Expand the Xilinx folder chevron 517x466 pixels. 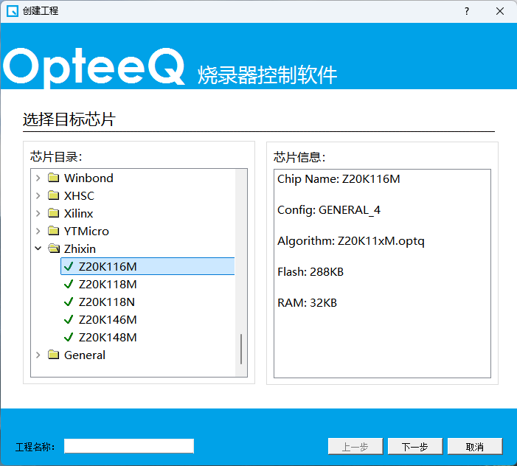(38, 213)
